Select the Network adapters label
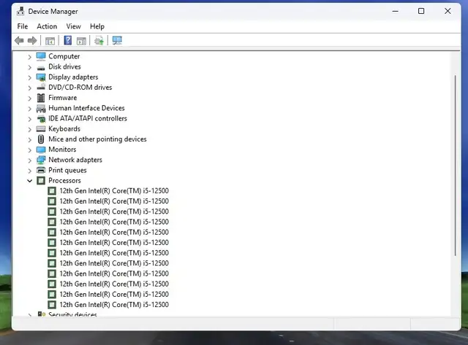 pyautogui.click(x=75, y=160)
